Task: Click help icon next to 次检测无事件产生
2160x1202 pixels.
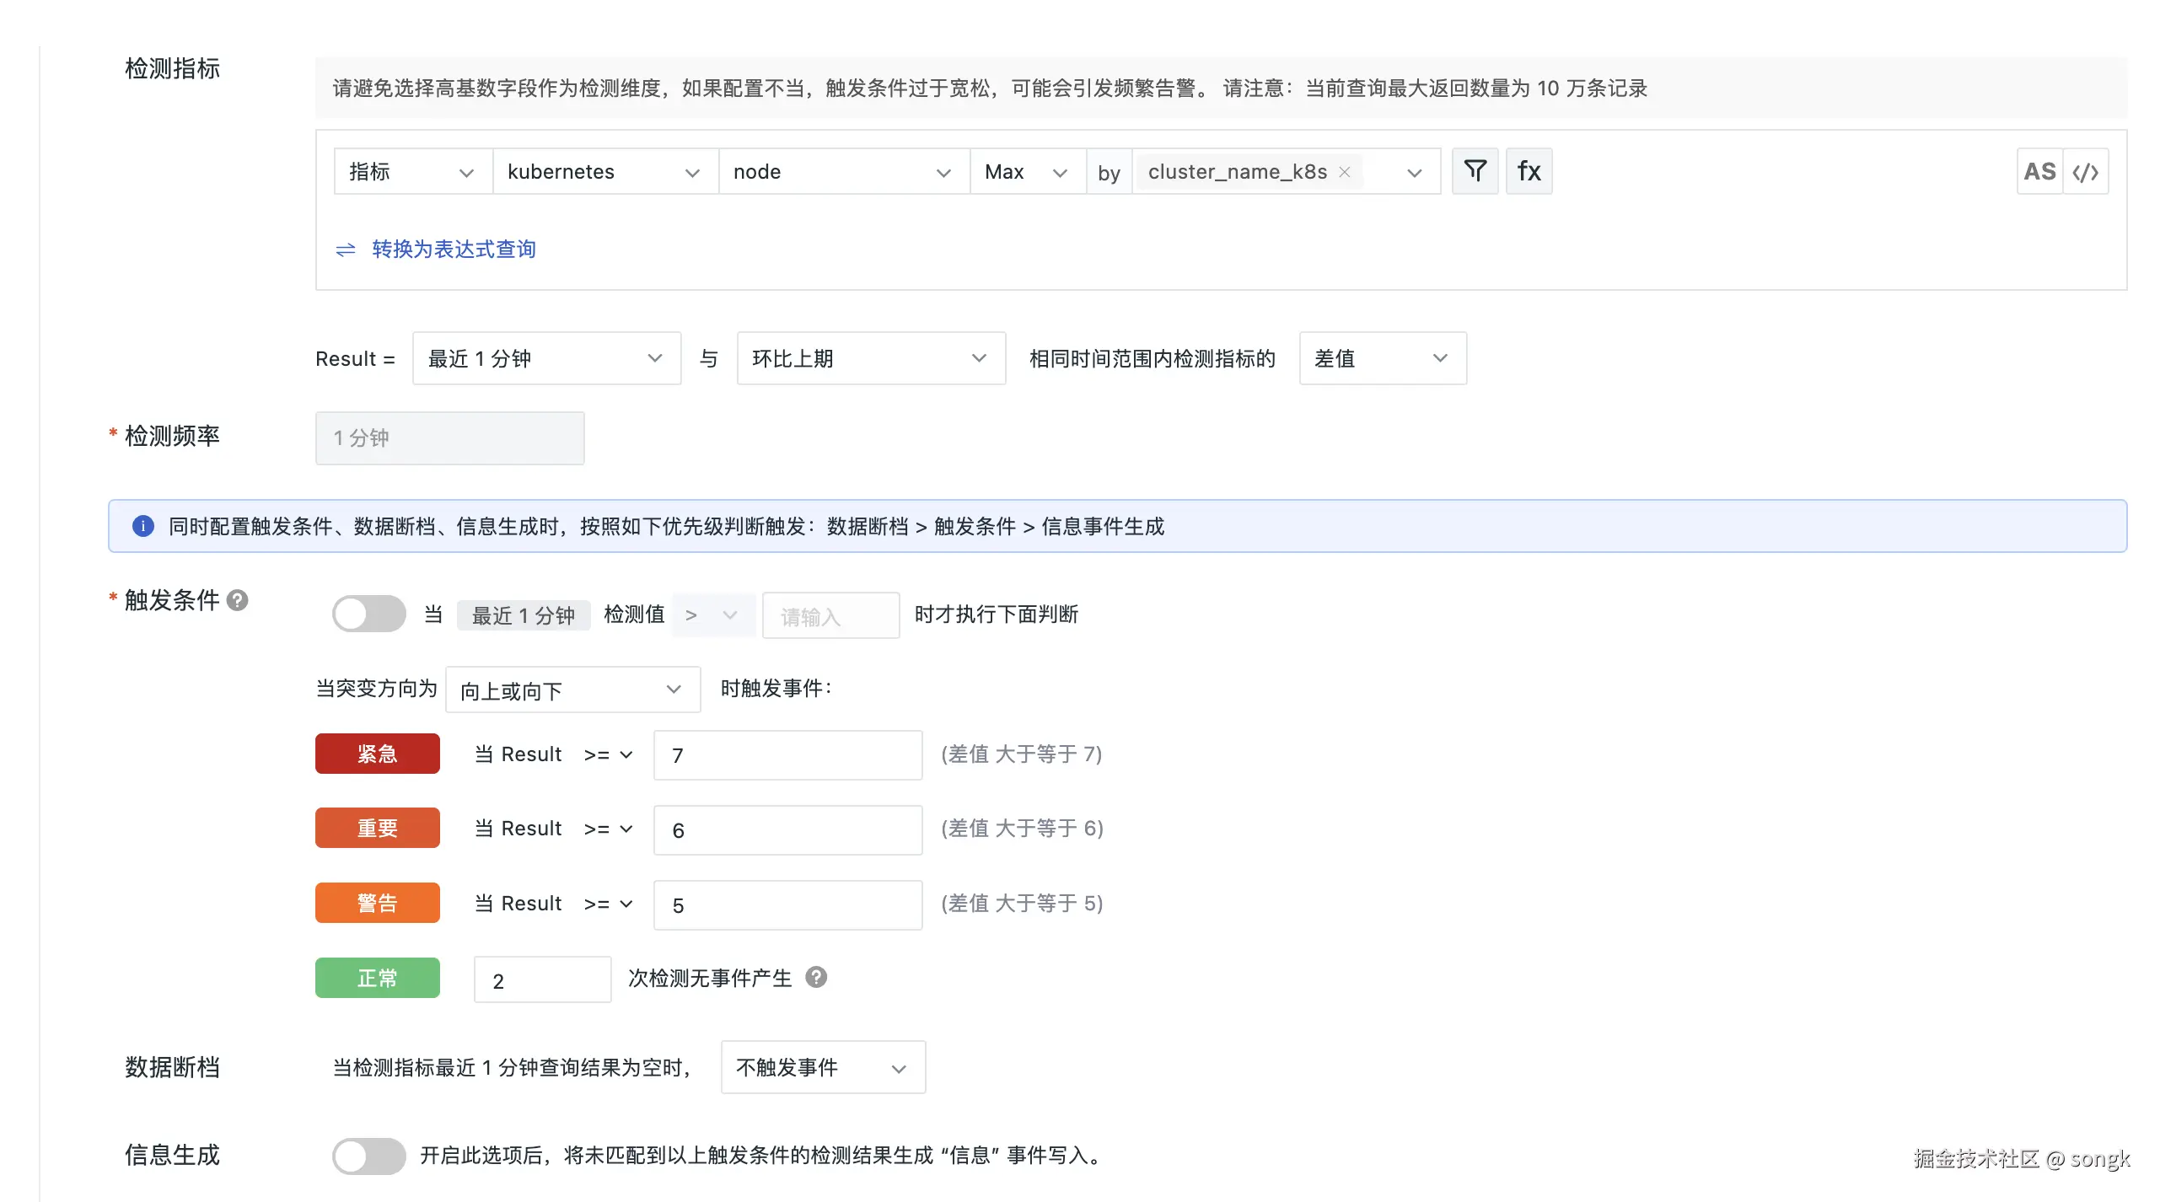Action: [816, 977]
